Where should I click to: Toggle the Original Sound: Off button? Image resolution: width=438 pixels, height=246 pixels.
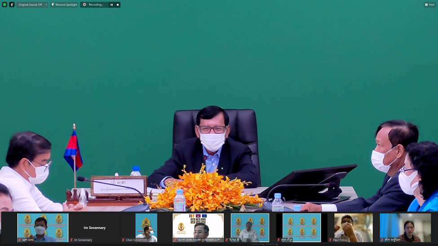[30, 4]
